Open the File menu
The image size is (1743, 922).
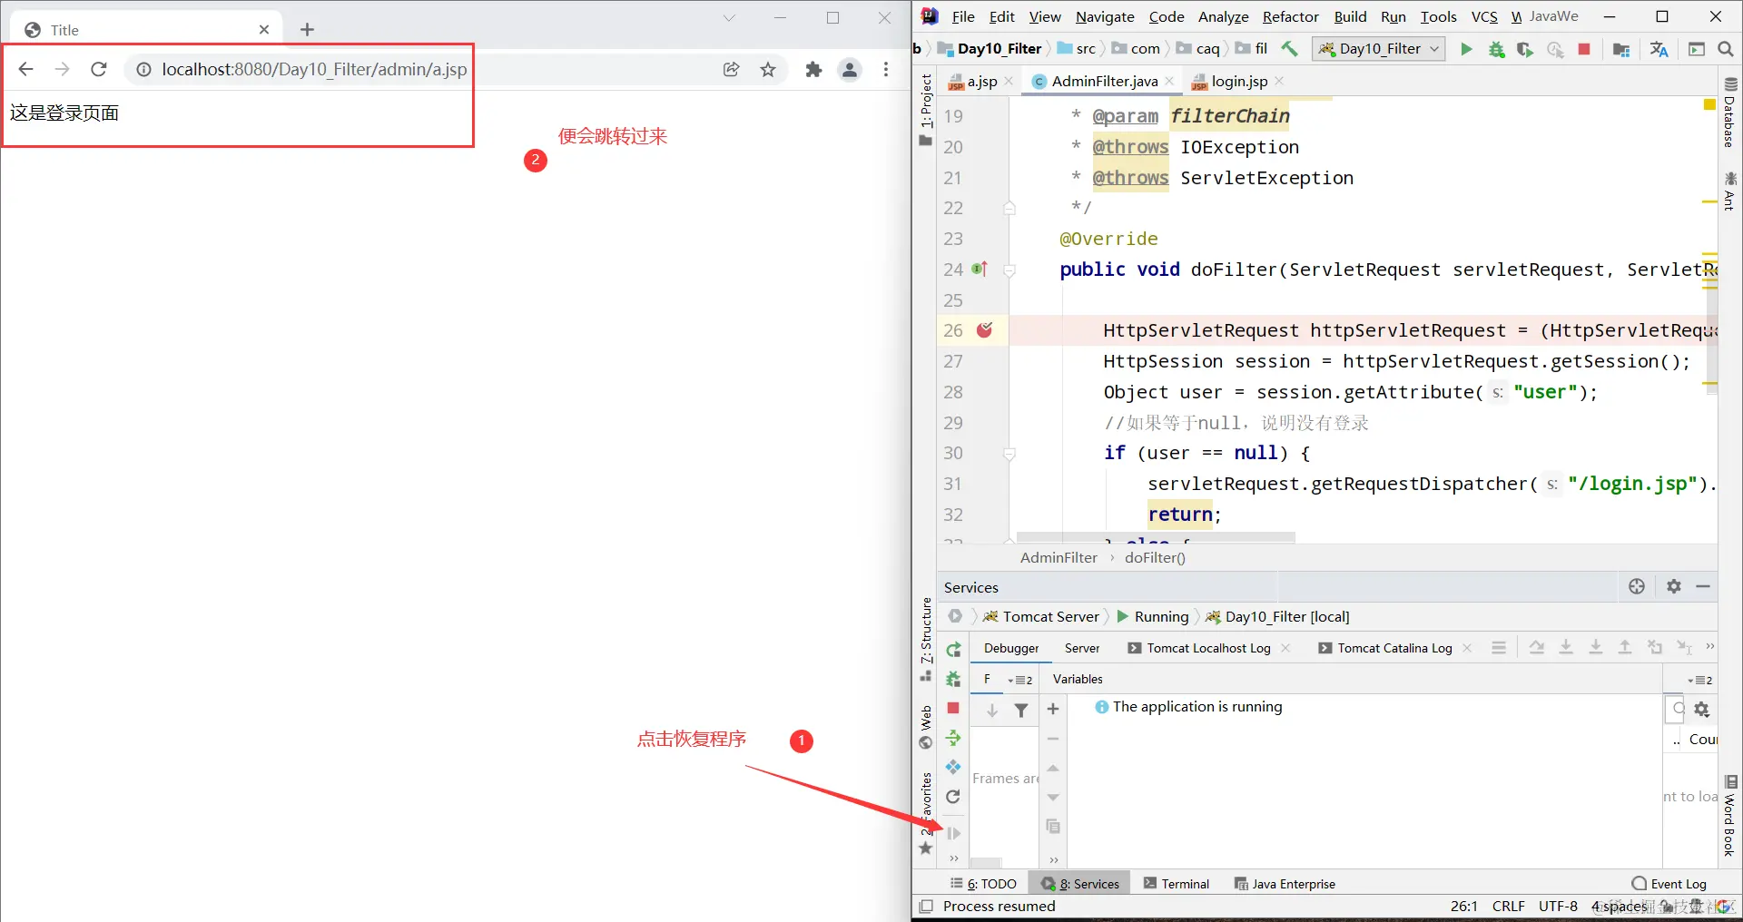[x=962, y=16]
